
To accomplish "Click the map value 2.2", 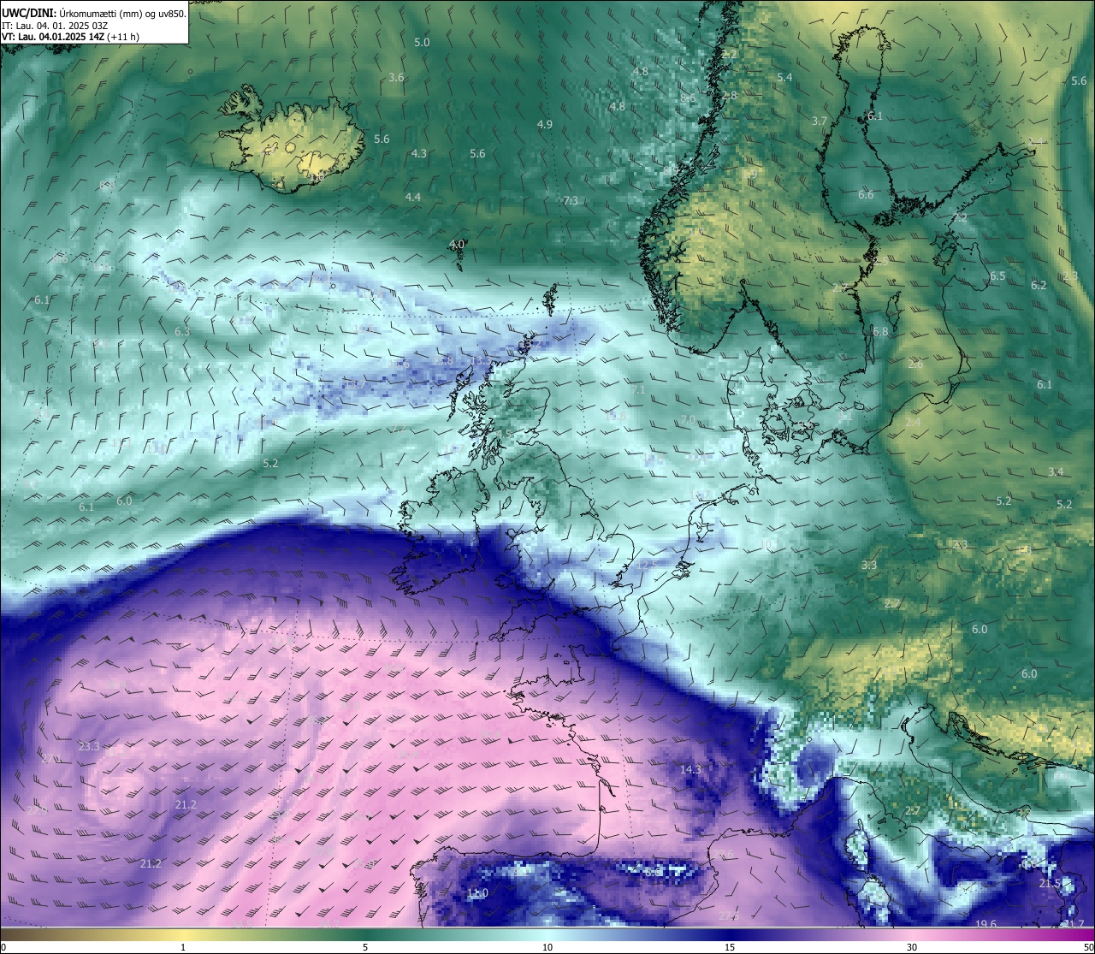I will pyautogui.click(x=729, y=53).
